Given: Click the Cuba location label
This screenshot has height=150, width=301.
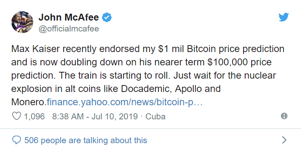Looking at the screenshot, I should (155, 117).
